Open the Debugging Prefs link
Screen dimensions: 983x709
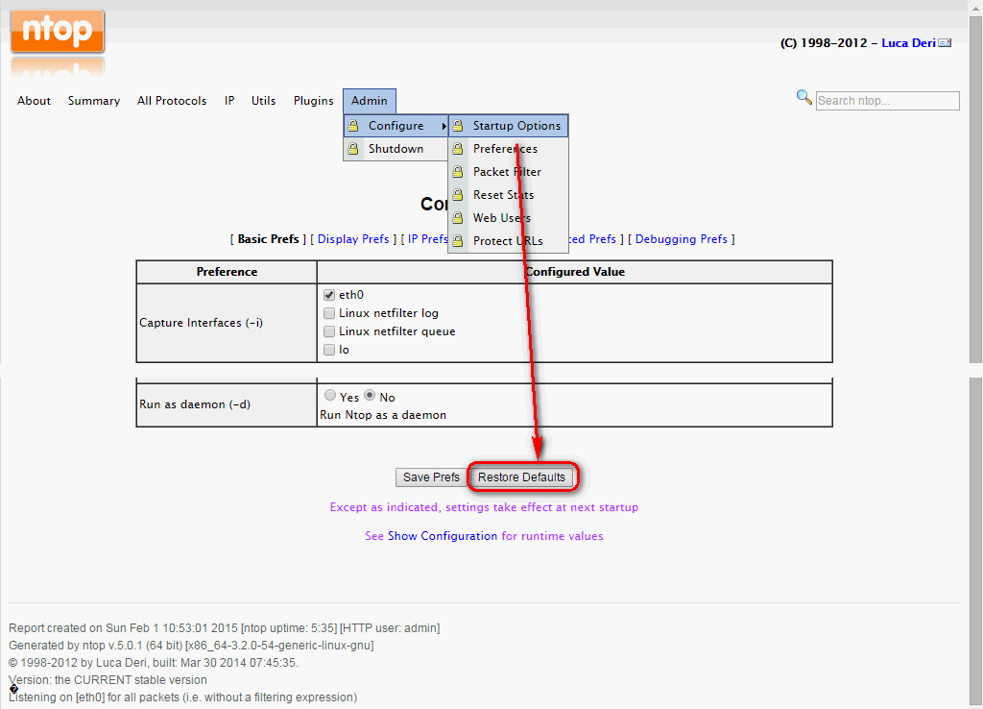682,239
